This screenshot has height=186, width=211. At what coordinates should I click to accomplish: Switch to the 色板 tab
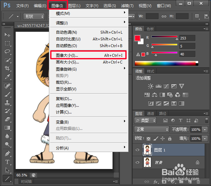pos(150,29)
